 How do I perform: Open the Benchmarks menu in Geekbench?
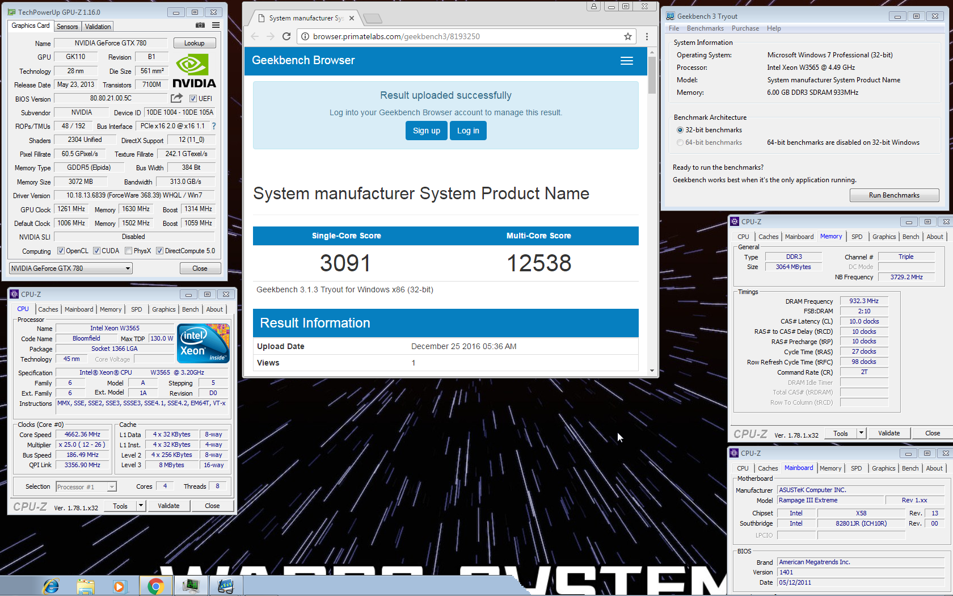(x=705, y=28)
